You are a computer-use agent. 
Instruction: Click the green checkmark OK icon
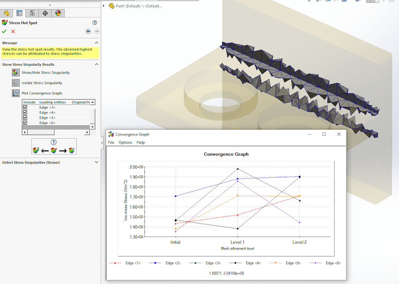pos(4,31)
